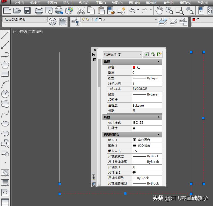Click the BYCOLOR plot style value
This screenshot has height=206, width=213.
141,89
